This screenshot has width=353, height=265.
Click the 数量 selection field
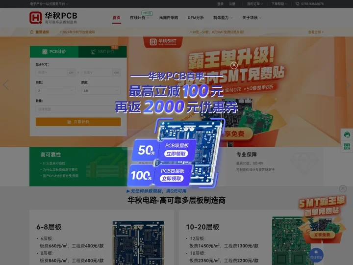(x=78, y=109)
